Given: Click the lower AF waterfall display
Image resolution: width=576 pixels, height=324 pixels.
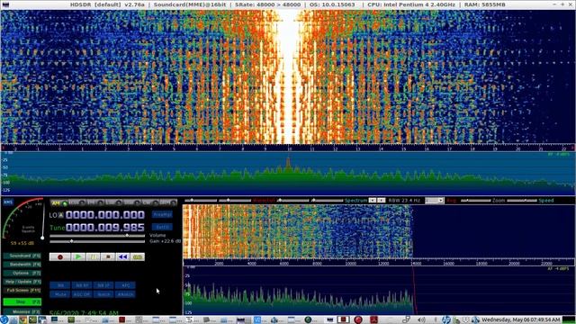Looking at the screenshot, I should coord(379,231).
